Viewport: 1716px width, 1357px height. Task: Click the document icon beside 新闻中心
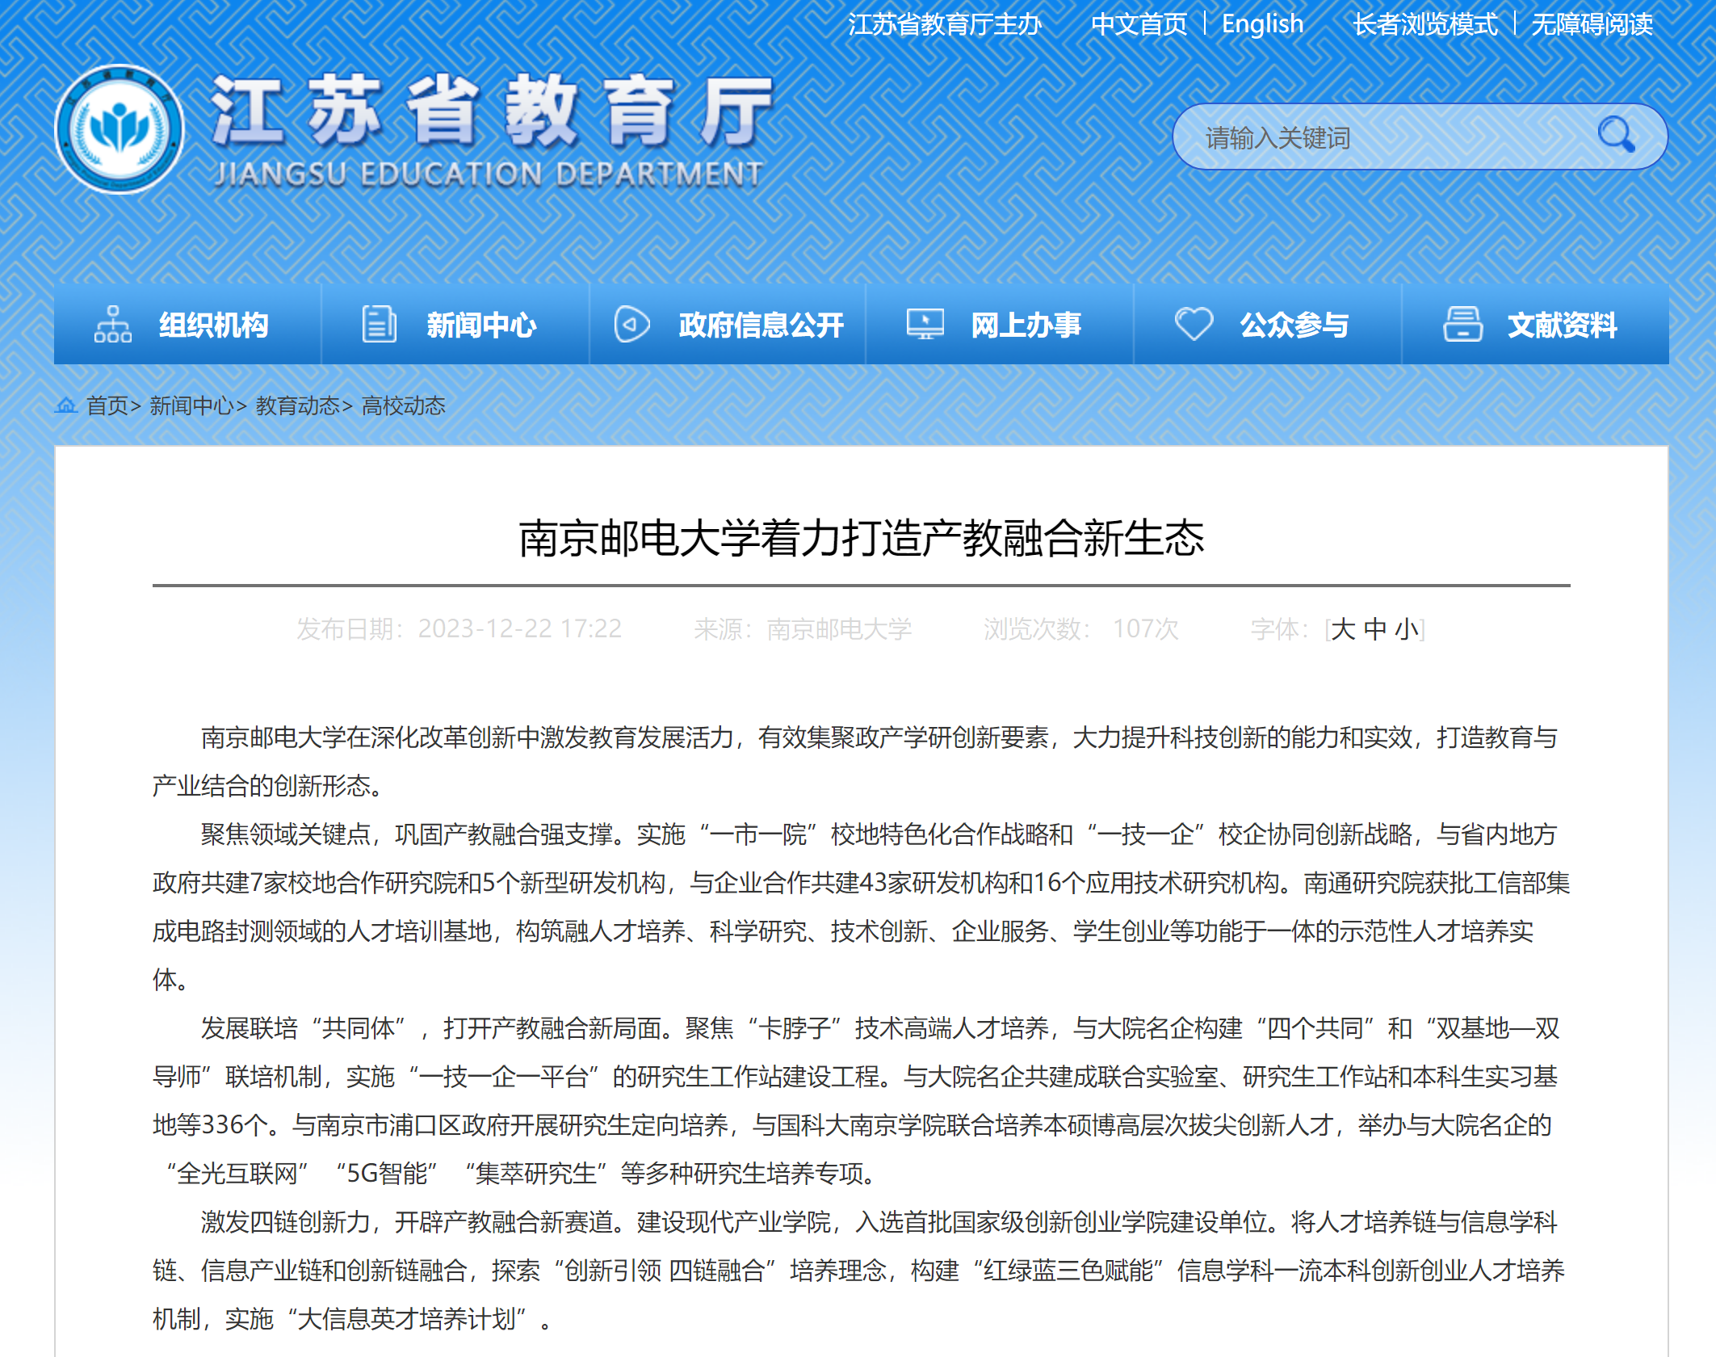pyautogui.click(x=379, y=324)
